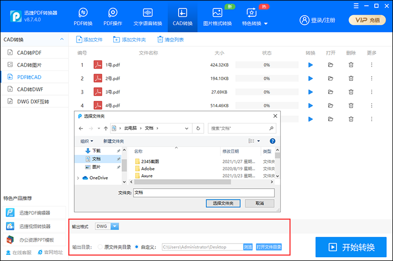Open more options for 4号.pdf
Image resolution: width=393 pixels, height=261 pixels.
(x=372, y=106)
